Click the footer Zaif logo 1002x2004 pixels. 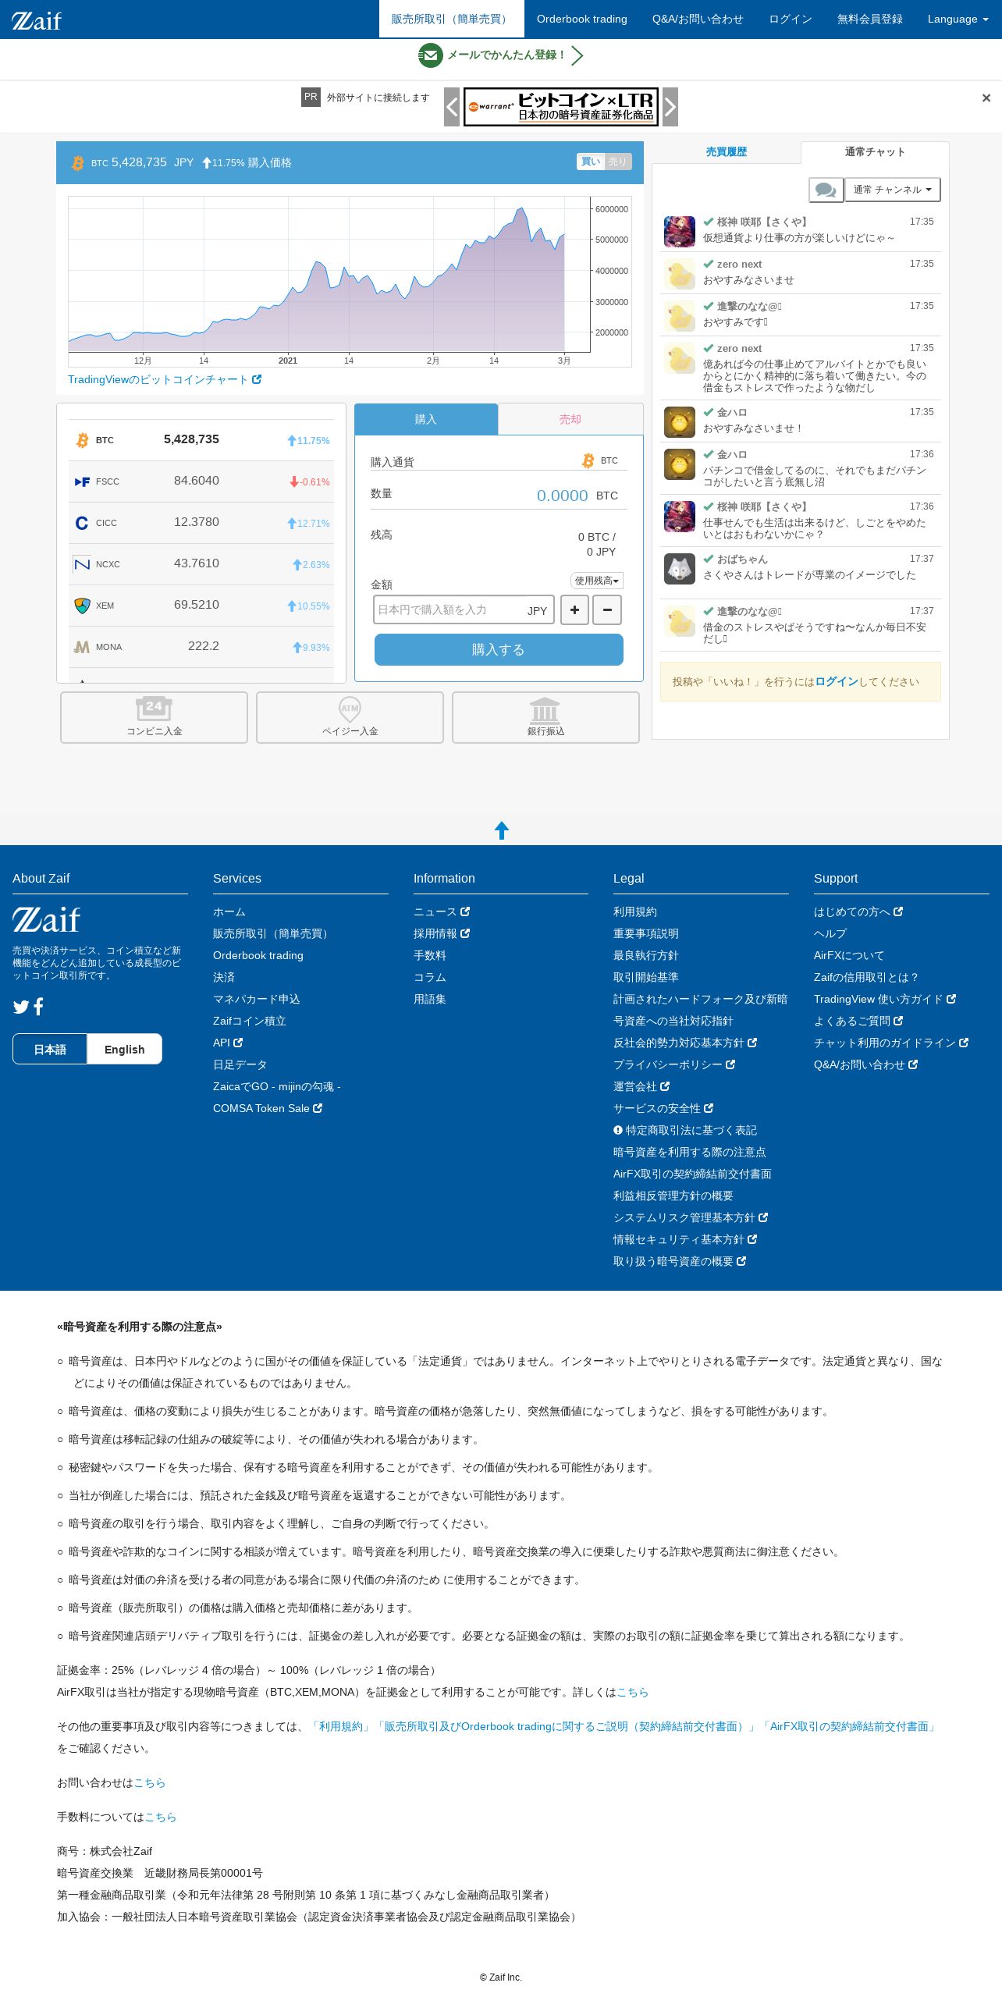46,920
